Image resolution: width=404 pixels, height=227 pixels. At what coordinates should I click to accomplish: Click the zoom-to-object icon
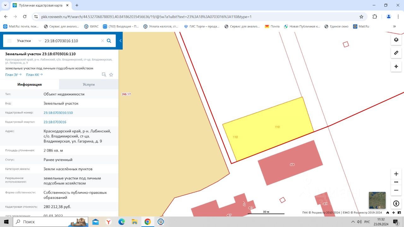[x=104, y=75]
